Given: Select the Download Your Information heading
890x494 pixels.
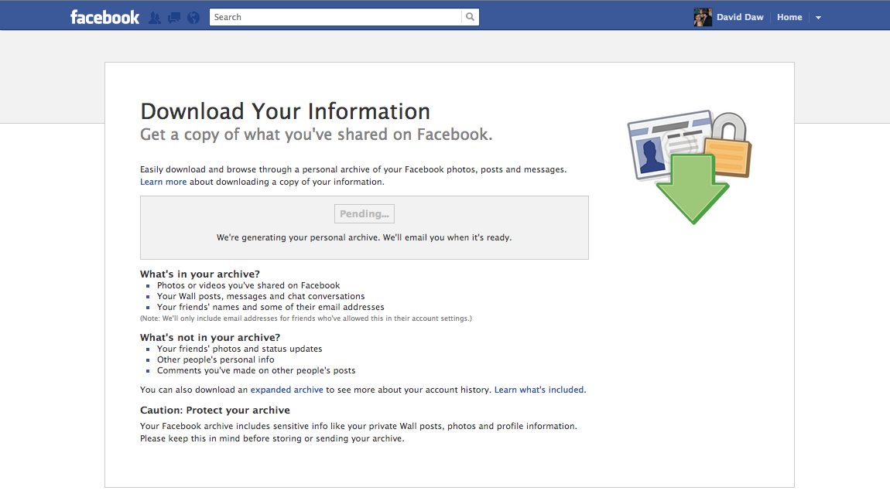Looking at the screenshot, I should (x=285, y=111).
